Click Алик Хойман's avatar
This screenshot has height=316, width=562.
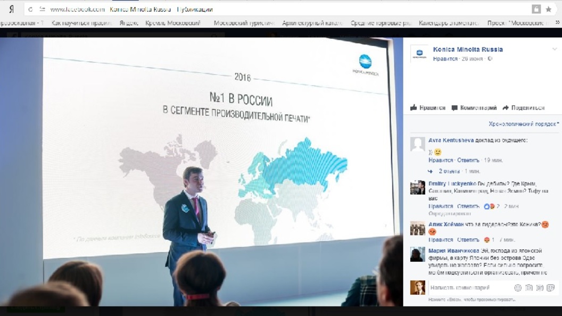click(x=418, y=228)
